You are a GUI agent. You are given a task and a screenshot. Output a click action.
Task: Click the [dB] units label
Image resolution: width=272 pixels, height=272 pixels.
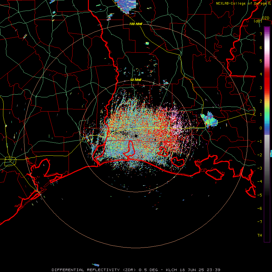[x=258, y=21]
